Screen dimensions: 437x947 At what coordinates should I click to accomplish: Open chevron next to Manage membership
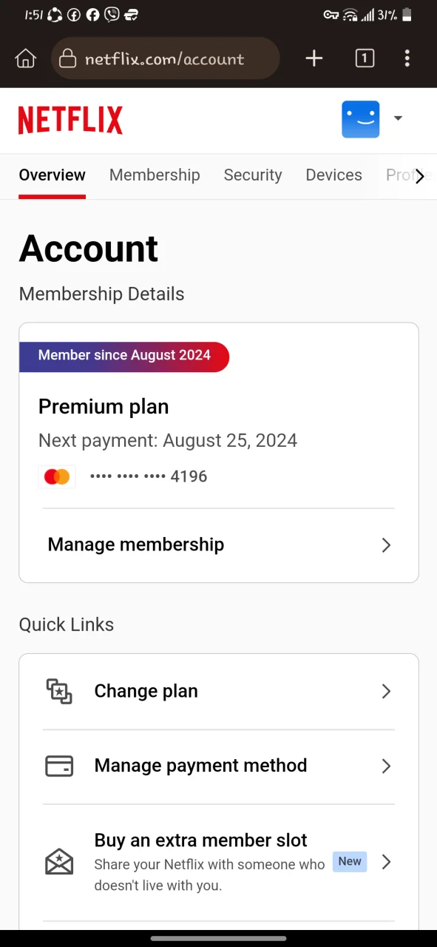click(386, 545)
